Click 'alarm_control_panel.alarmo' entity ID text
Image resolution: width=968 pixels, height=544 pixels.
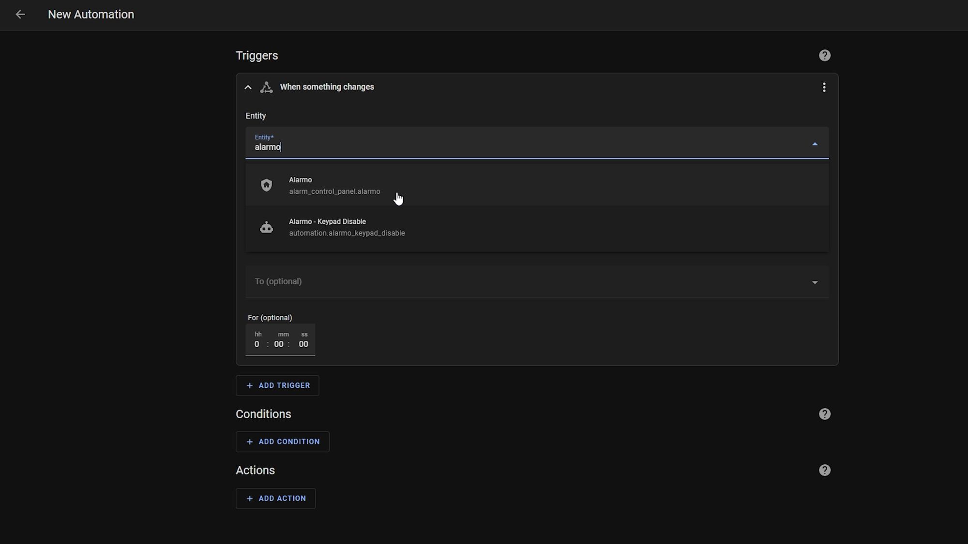pyautogui.click(x=334, y=191)
